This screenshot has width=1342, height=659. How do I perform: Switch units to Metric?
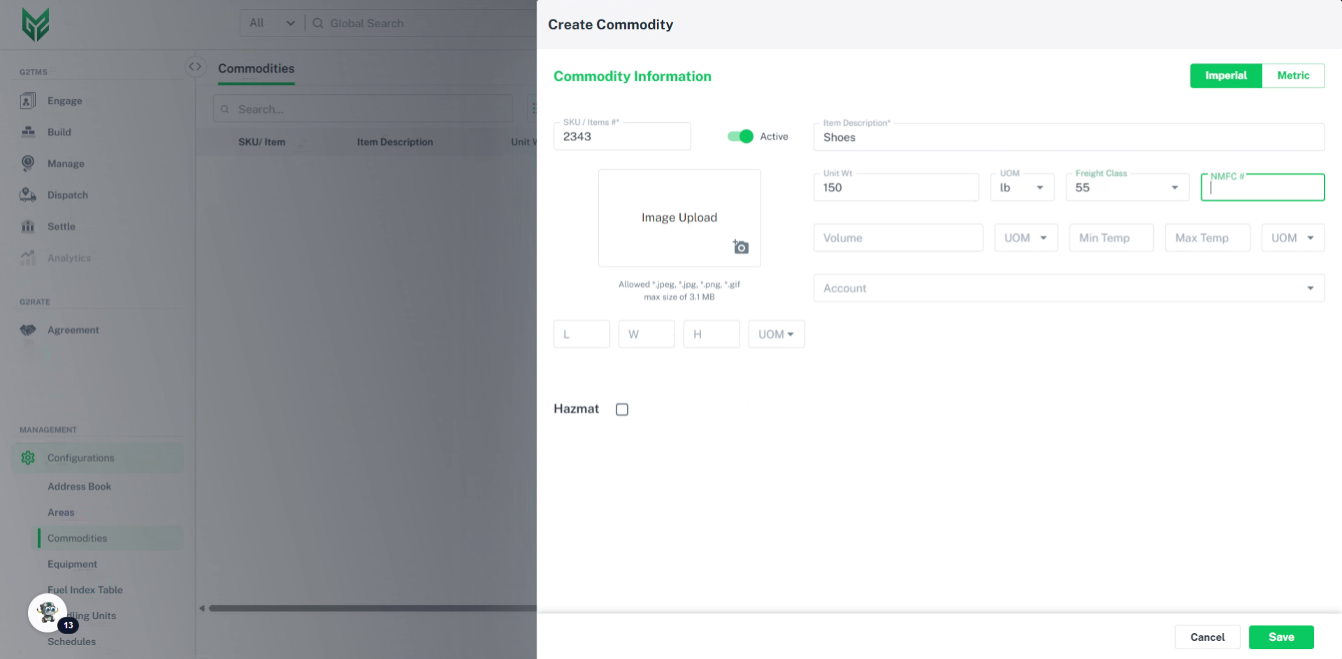point(1292,75)
